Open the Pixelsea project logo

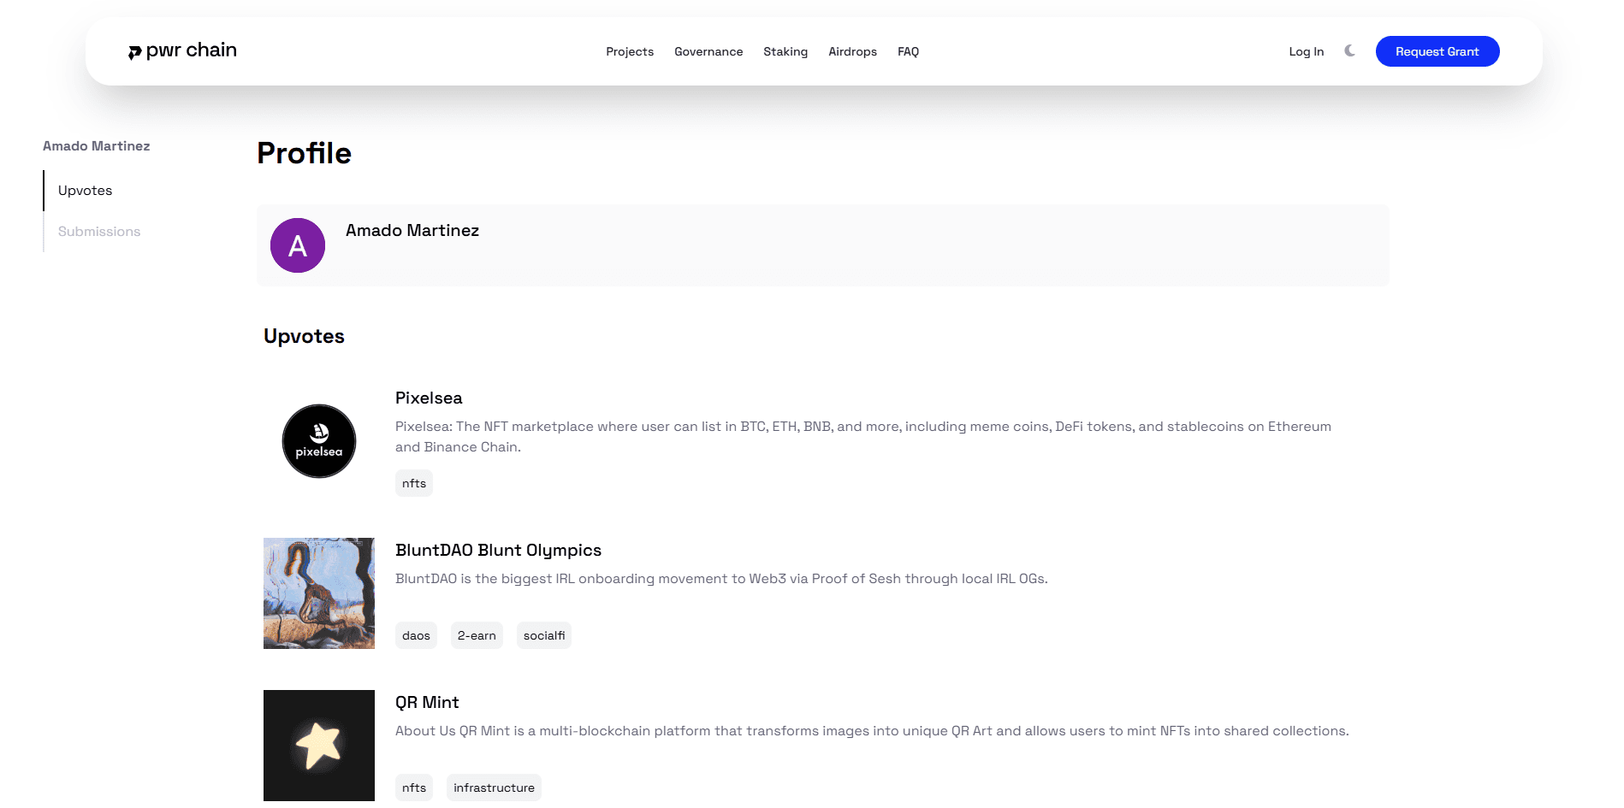point(318,440)
